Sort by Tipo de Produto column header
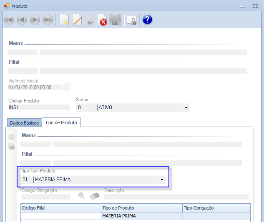This screenshot has width=264, height=222. (x=142, y=208)
